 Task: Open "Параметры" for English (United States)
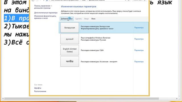[139, 50]
